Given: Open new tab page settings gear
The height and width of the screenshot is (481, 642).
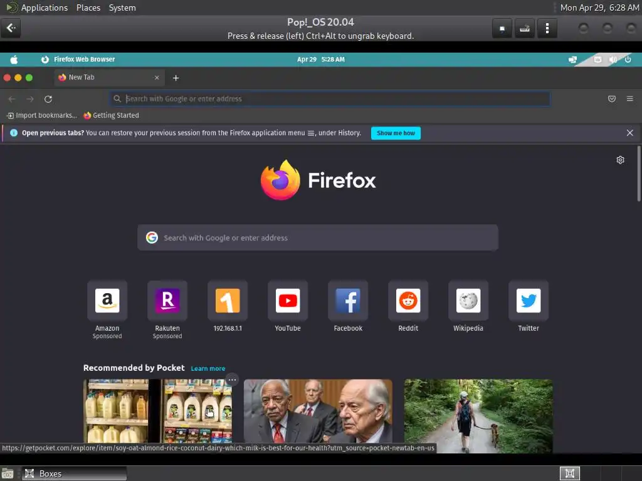Looking at the screenshot, I should tap(620, 160).
